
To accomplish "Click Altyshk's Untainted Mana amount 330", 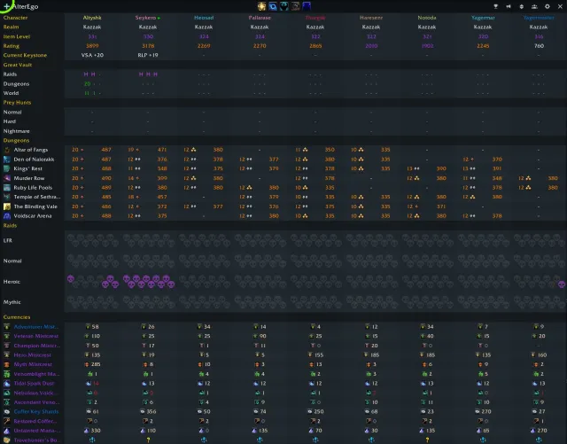I will click(x=96, y=431).
